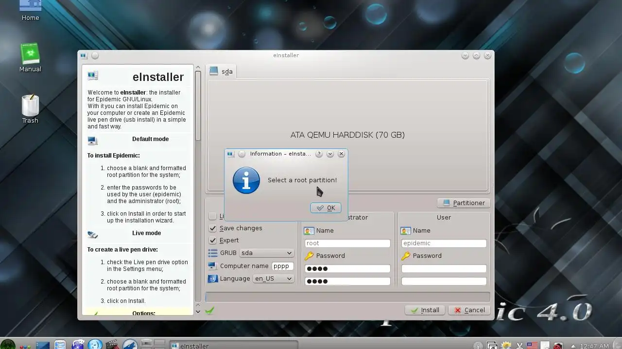Click the Live mode pen drive icon
The height and width of the screenshot is (349, 622).
(92, 235)
